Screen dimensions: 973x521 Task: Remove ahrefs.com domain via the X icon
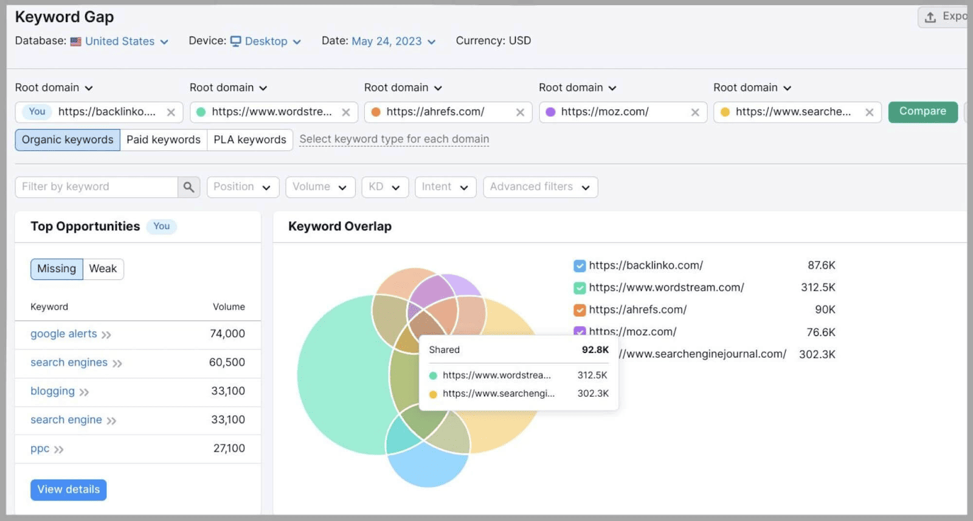pos(520,112)
